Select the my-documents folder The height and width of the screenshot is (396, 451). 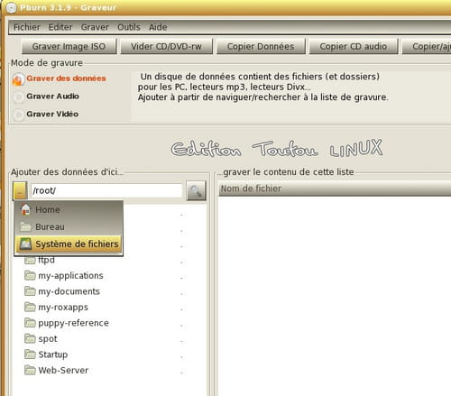69,291
